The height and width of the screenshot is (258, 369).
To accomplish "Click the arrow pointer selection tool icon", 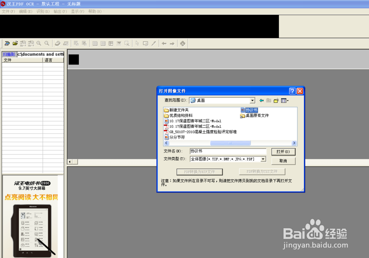I will tap(137, 43).
